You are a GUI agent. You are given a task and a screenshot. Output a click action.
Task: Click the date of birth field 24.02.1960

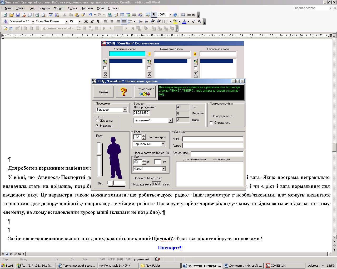[x=141, y=113]
